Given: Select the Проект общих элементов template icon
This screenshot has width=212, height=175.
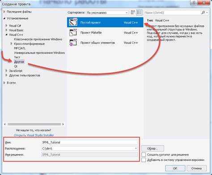Looking at the screenshot, I should click(73, 43).
